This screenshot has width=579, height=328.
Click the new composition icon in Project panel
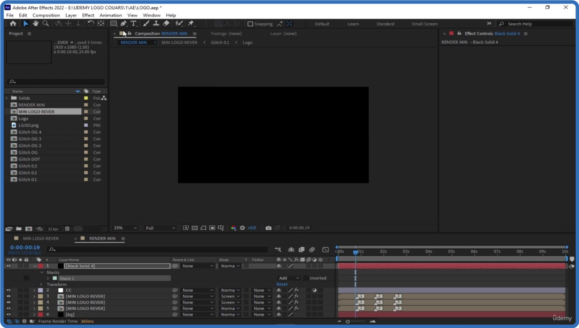29,229
